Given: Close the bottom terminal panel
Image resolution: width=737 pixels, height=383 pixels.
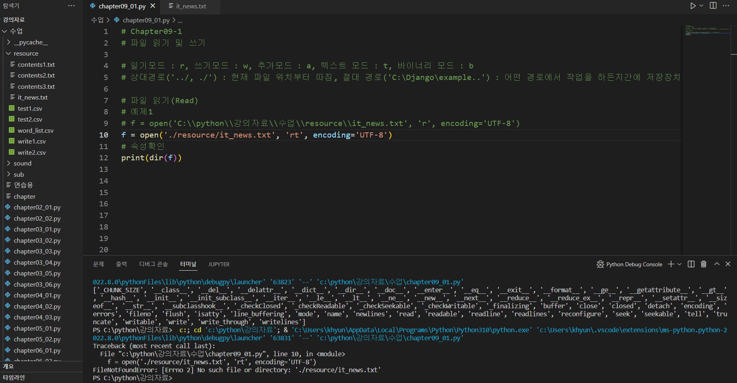Looking at the screenshot, I should point(728,264).
